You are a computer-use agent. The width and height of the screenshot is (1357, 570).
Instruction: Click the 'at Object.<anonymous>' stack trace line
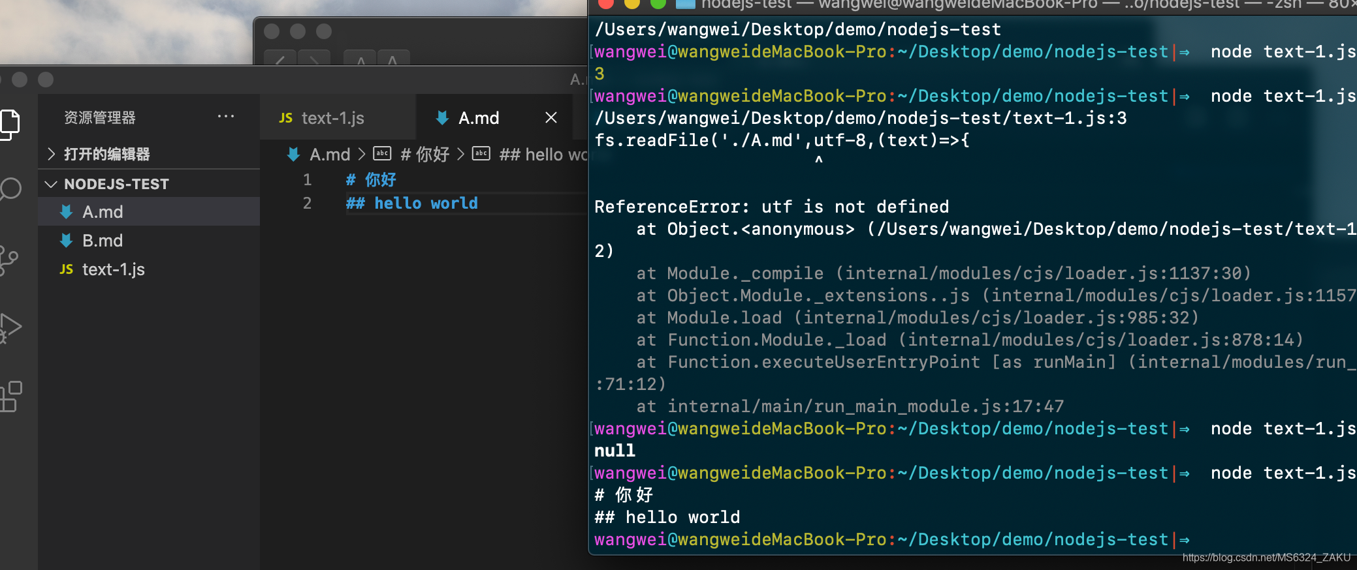point(997,230)
